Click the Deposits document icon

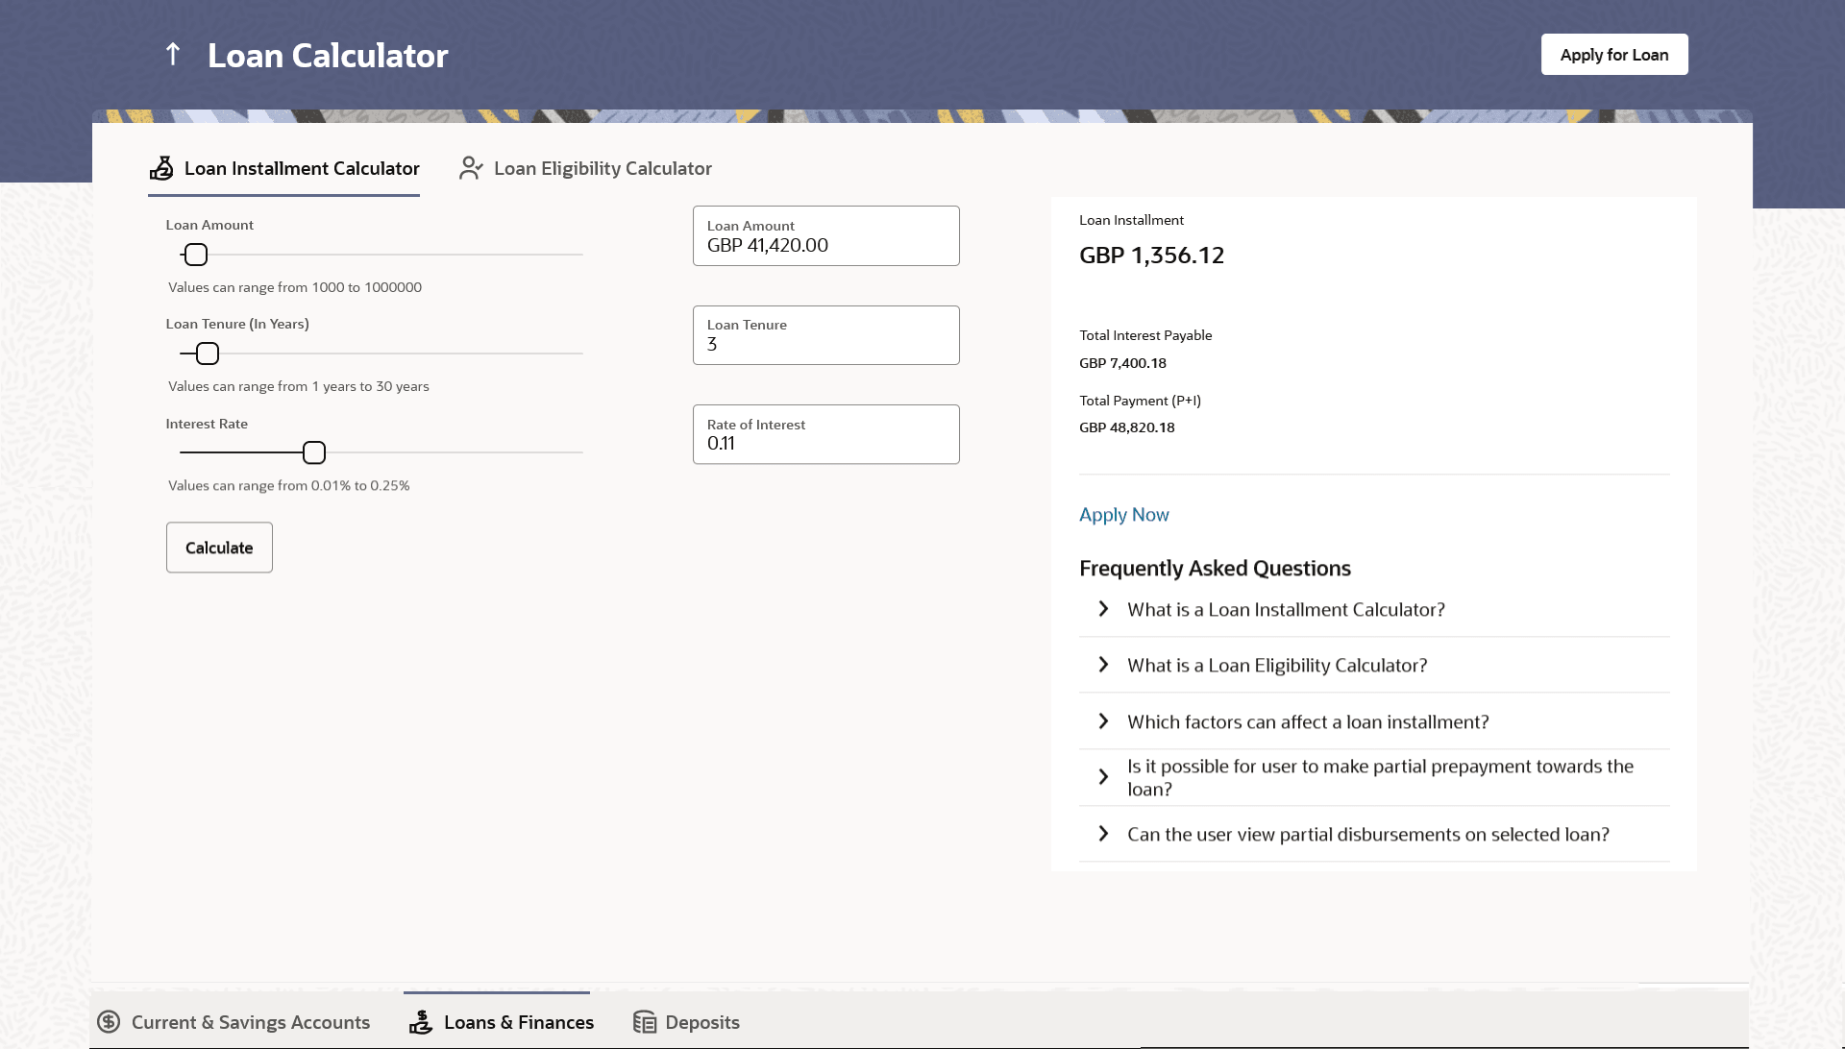(644, 1022)
